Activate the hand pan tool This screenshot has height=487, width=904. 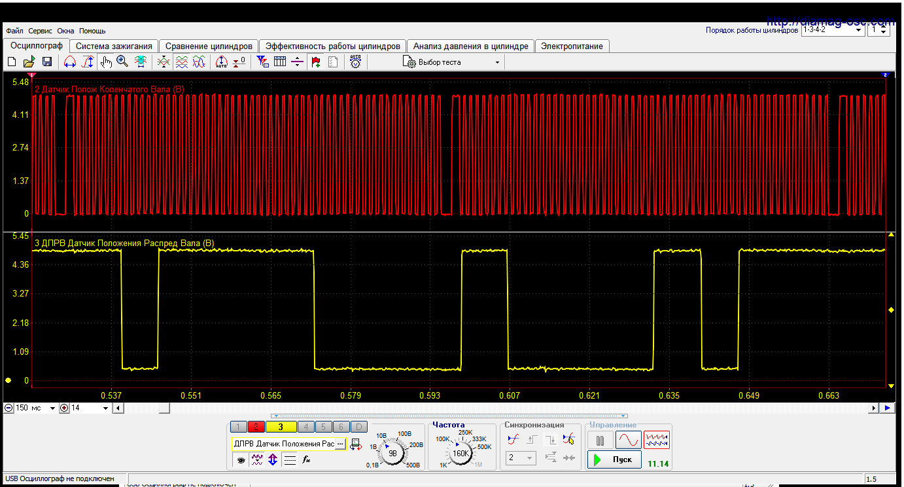tap(106, 62)
